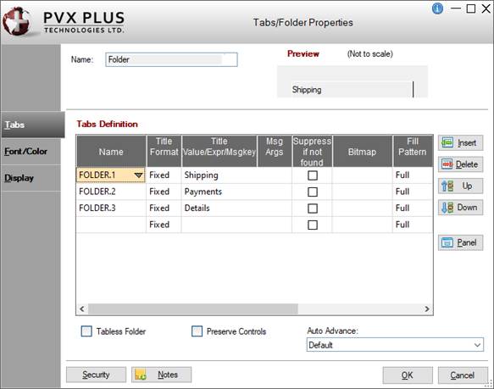
Task: Open the Panel designer icon button
Action: coord(447,242)
